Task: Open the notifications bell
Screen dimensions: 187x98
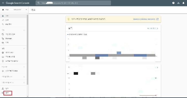Action: pos(184,3)
